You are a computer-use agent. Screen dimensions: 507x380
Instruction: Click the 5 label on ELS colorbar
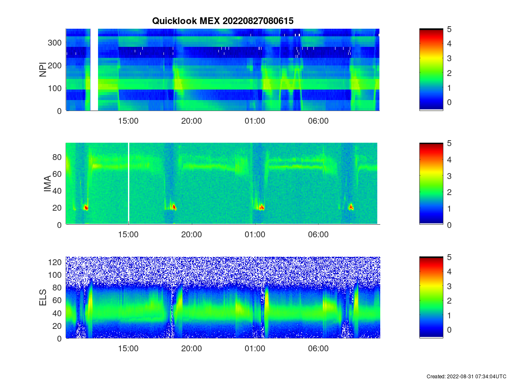point(450,257)
